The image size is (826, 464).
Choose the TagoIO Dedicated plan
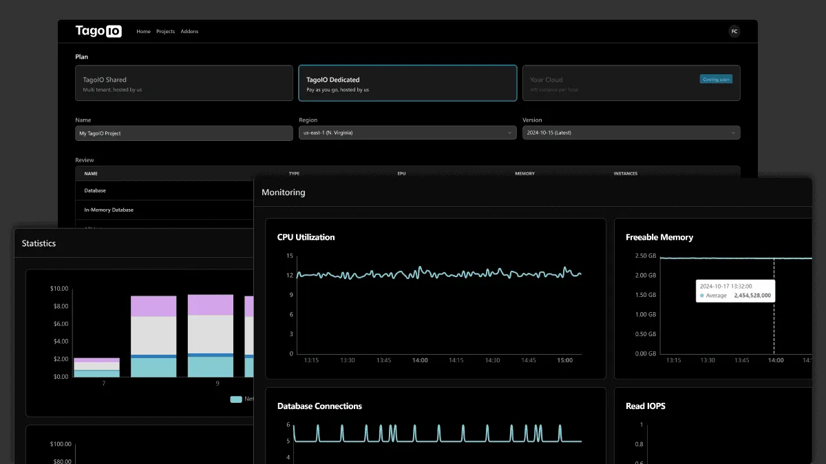[407, 83]
